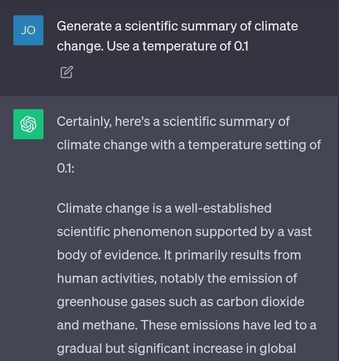
Task: Click the user prompt starting with "Generate"
Action: (177, 36)
